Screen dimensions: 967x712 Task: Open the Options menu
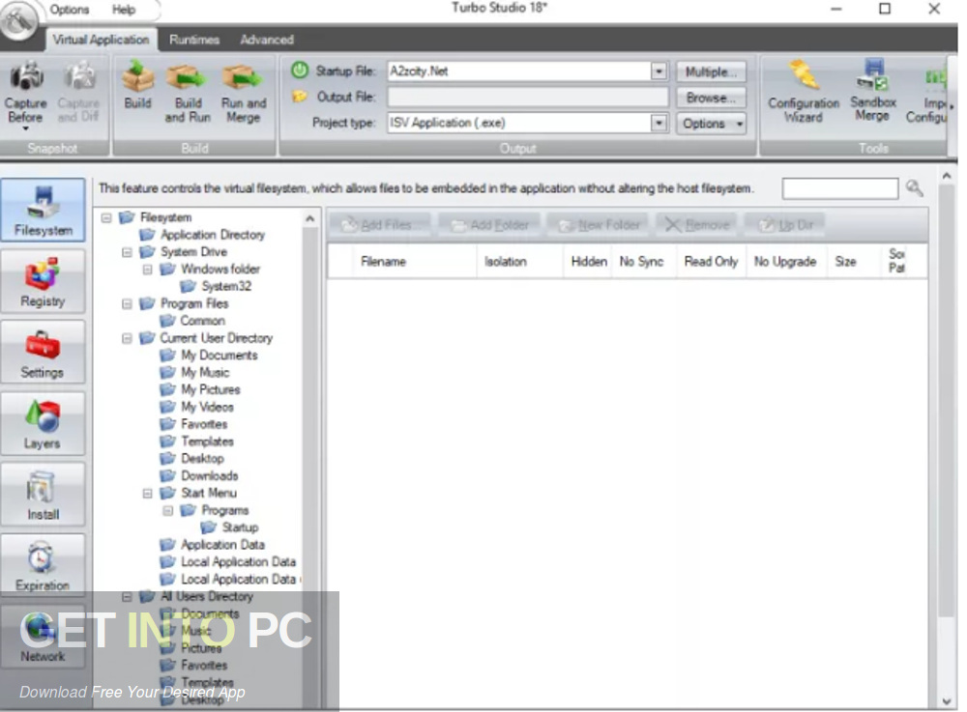(x=69, y=10)
